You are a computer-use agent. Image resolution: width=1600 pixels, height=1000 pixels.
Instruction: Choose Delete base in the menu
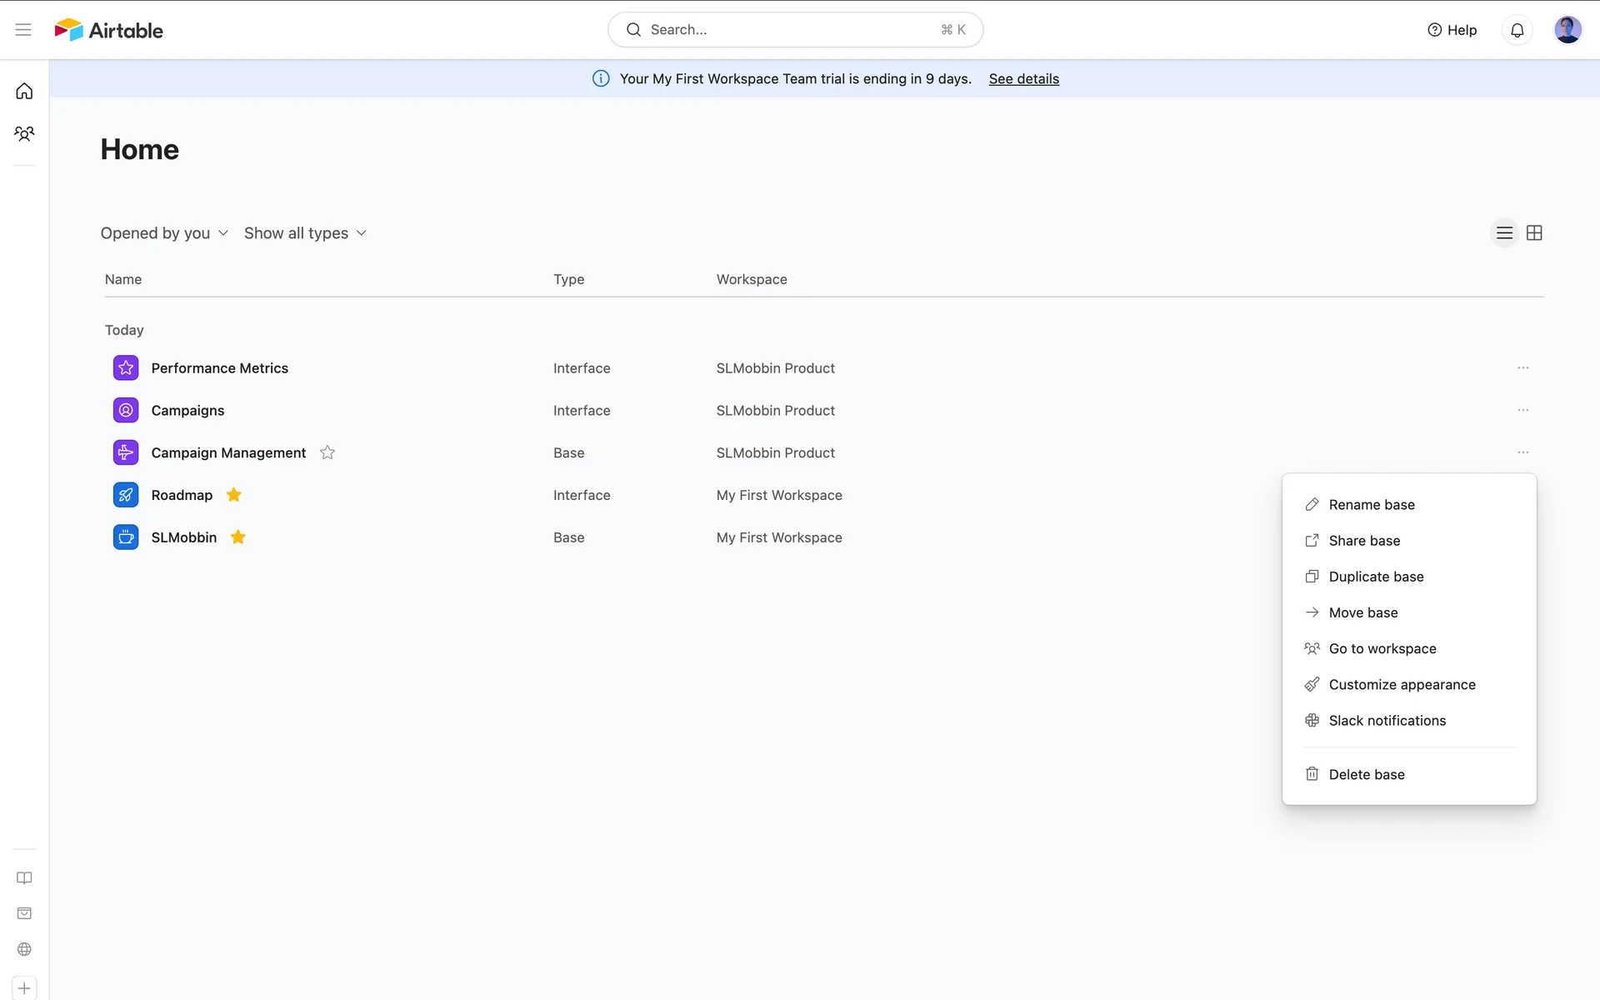tap(1366, 774)
